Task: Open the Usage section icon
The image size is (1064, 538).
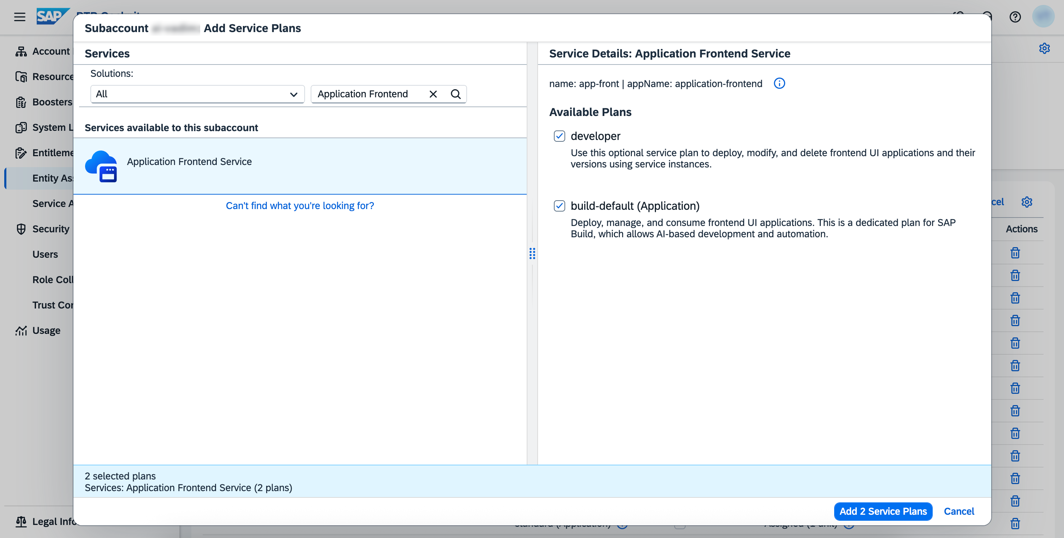Action: pyautogui.click(x=22, y=330)
